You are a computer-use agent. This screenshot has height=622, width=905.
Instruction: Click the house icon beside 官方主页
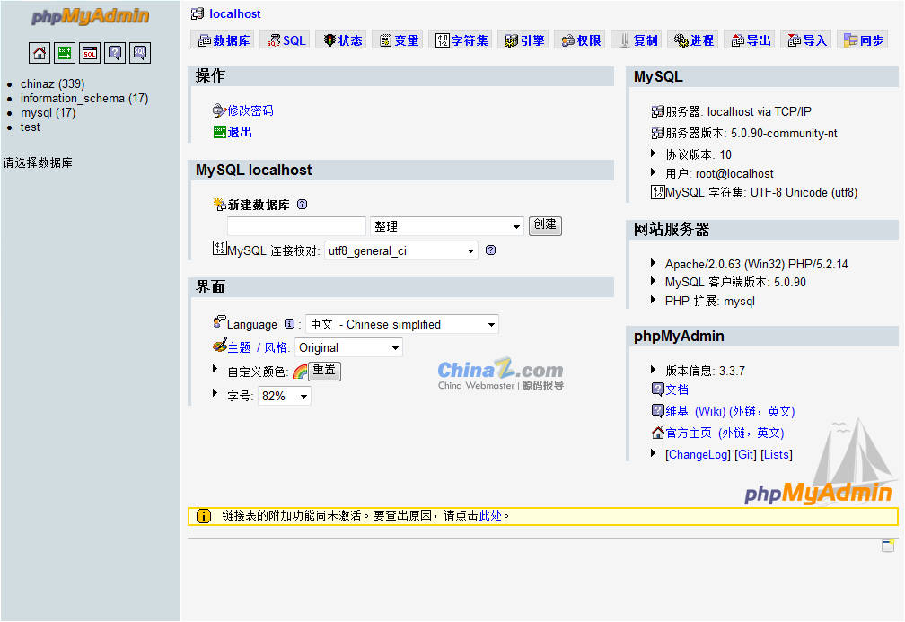(x=658, y=433)
